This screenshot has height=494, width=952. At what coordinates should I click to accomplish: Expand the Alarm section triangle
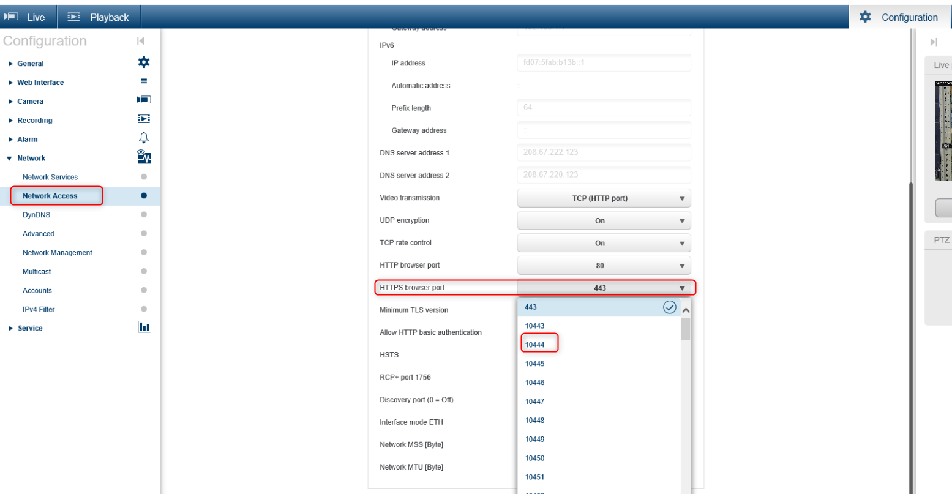coord(10,140)
